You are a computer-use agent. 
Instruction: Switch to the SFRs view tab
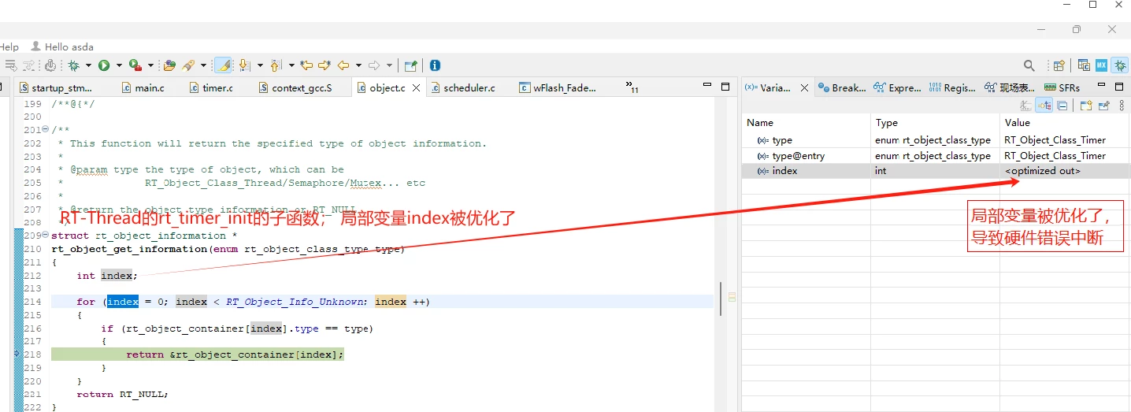(x=1062, y=88)
